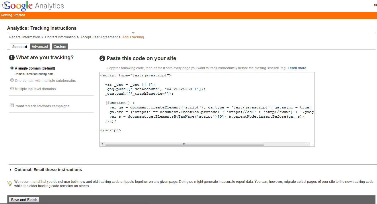
Task: Go to Contact Information breadcrumb step
Action: click(60, 37)
